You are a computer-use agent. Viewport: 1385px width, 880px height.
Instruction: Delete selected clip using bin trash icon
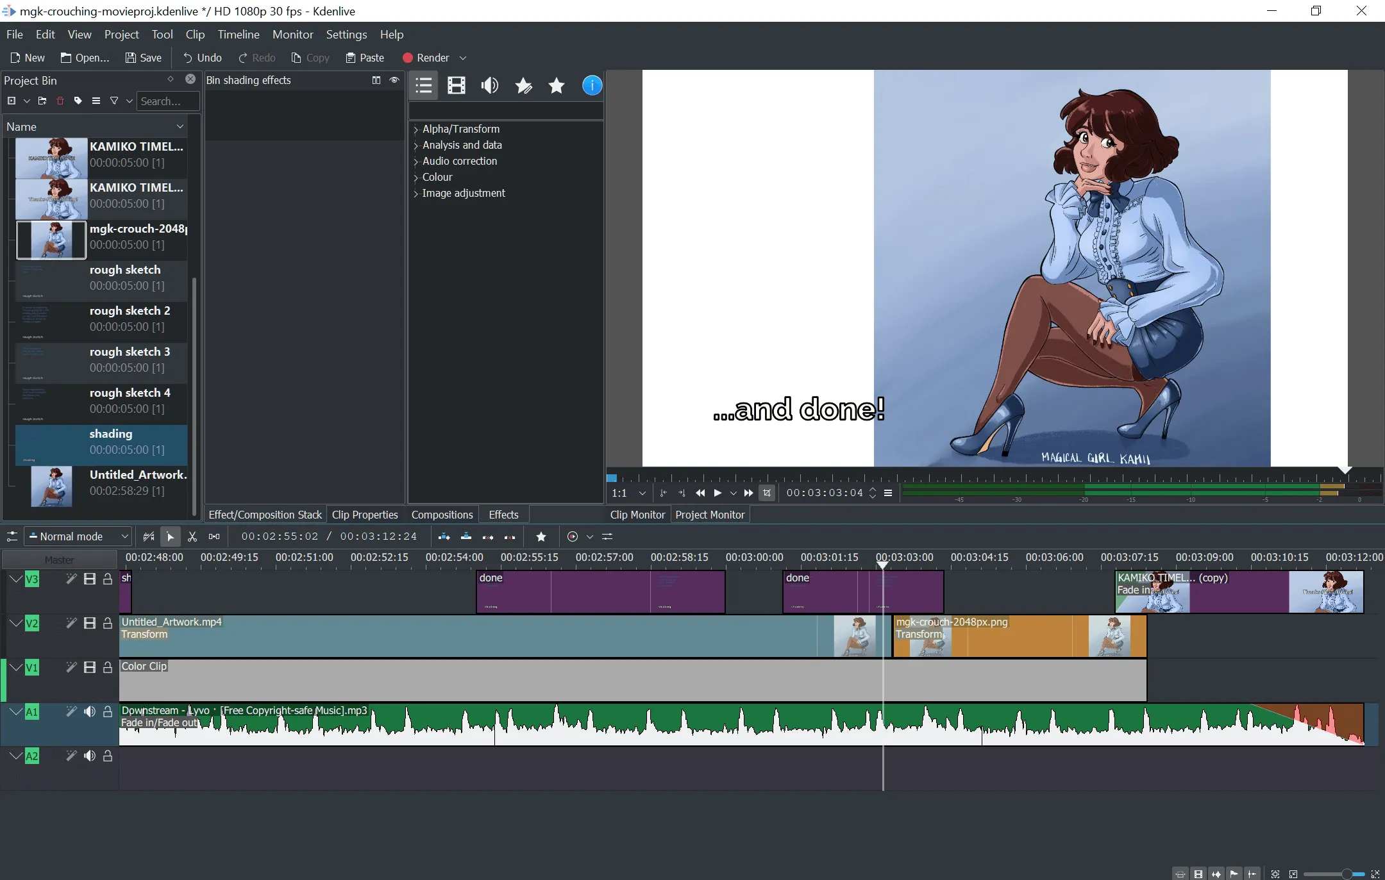[x=60, y=101]
